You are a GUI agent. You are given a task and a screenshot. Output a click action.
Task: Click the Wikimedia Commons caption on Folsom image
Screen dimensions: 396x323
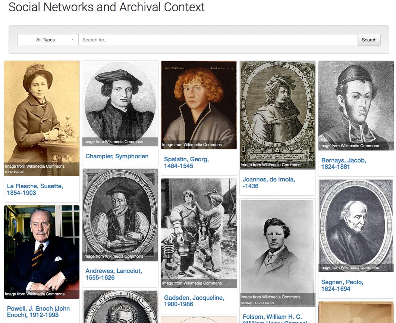(x=270, y=297)
